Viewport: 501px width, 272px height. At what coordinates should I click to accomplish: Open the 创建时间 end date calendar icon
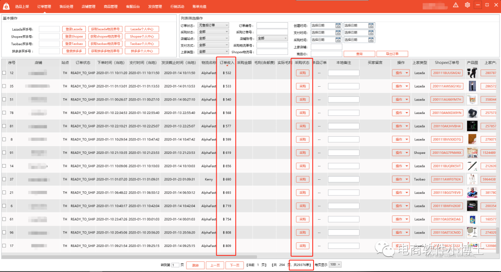pyautogui.click(x=371, y=25)
